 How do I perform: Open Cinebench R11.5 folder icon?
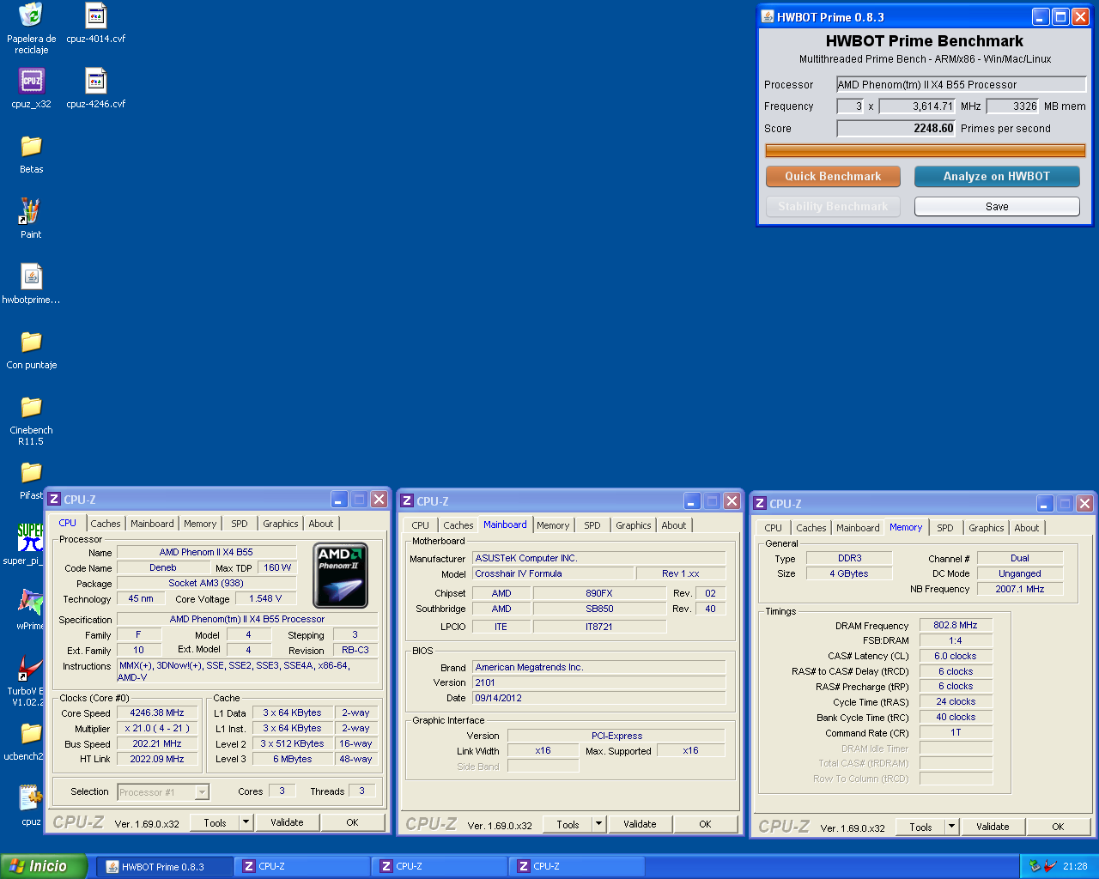click(x=31, y=407)
